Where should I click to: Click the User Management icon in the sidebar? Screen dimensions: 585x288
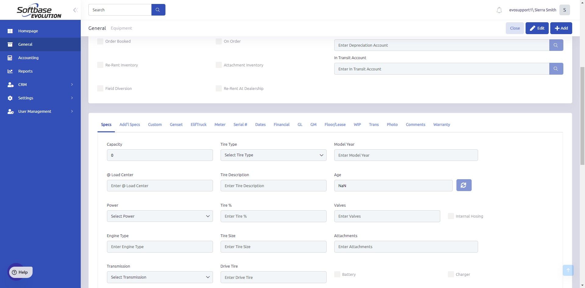click(10, 111)
